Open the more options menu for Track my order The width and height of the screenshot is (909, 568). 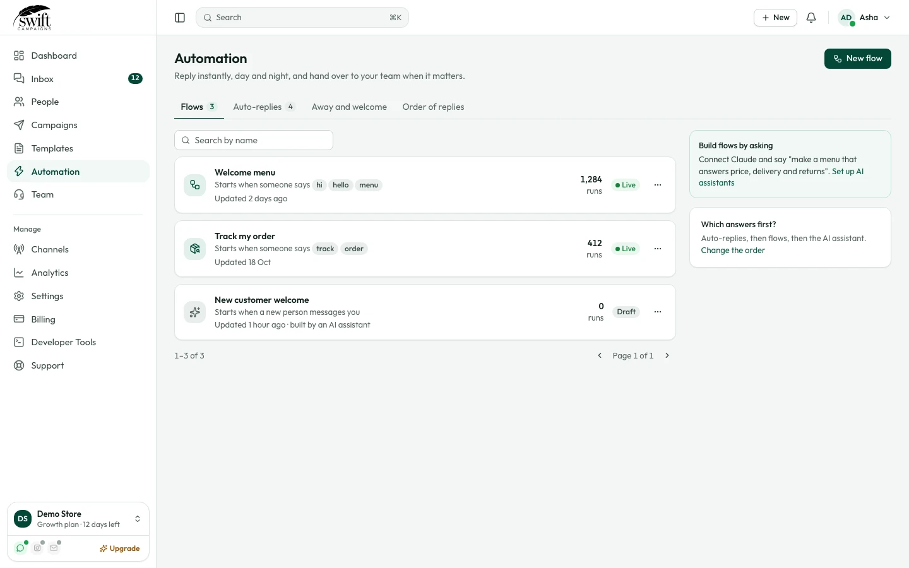click(x=658, y=249)
